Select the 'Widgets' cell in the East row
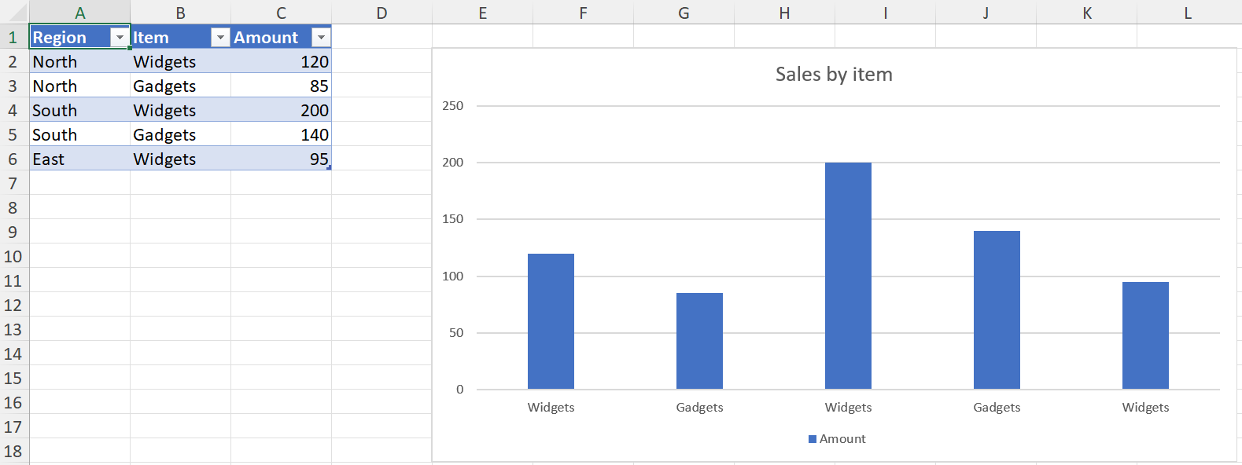 (x=180, y=159)
